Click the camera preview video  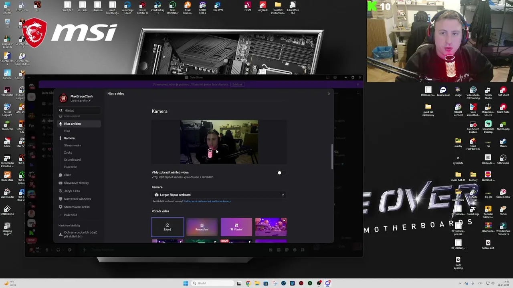click(x=219, y=142)
